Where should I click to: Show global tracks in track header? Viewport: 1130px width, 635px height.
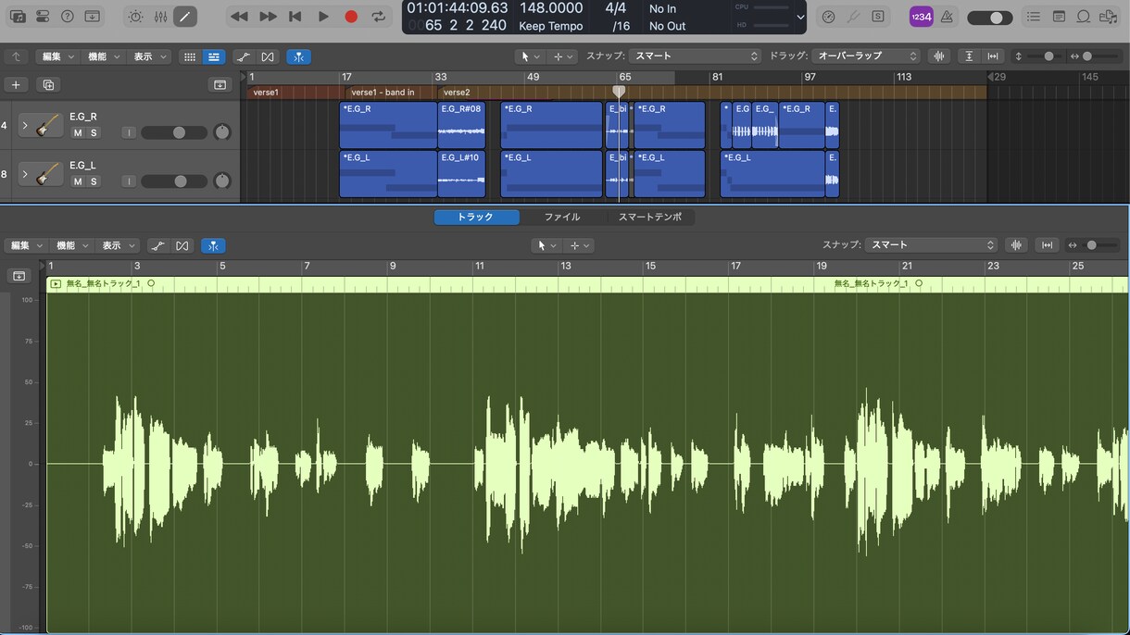pos(220,85)
